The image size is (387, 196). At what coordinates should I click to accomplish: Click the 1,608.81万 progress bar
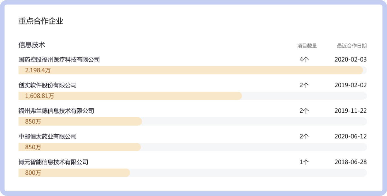(x=193, y=96)
